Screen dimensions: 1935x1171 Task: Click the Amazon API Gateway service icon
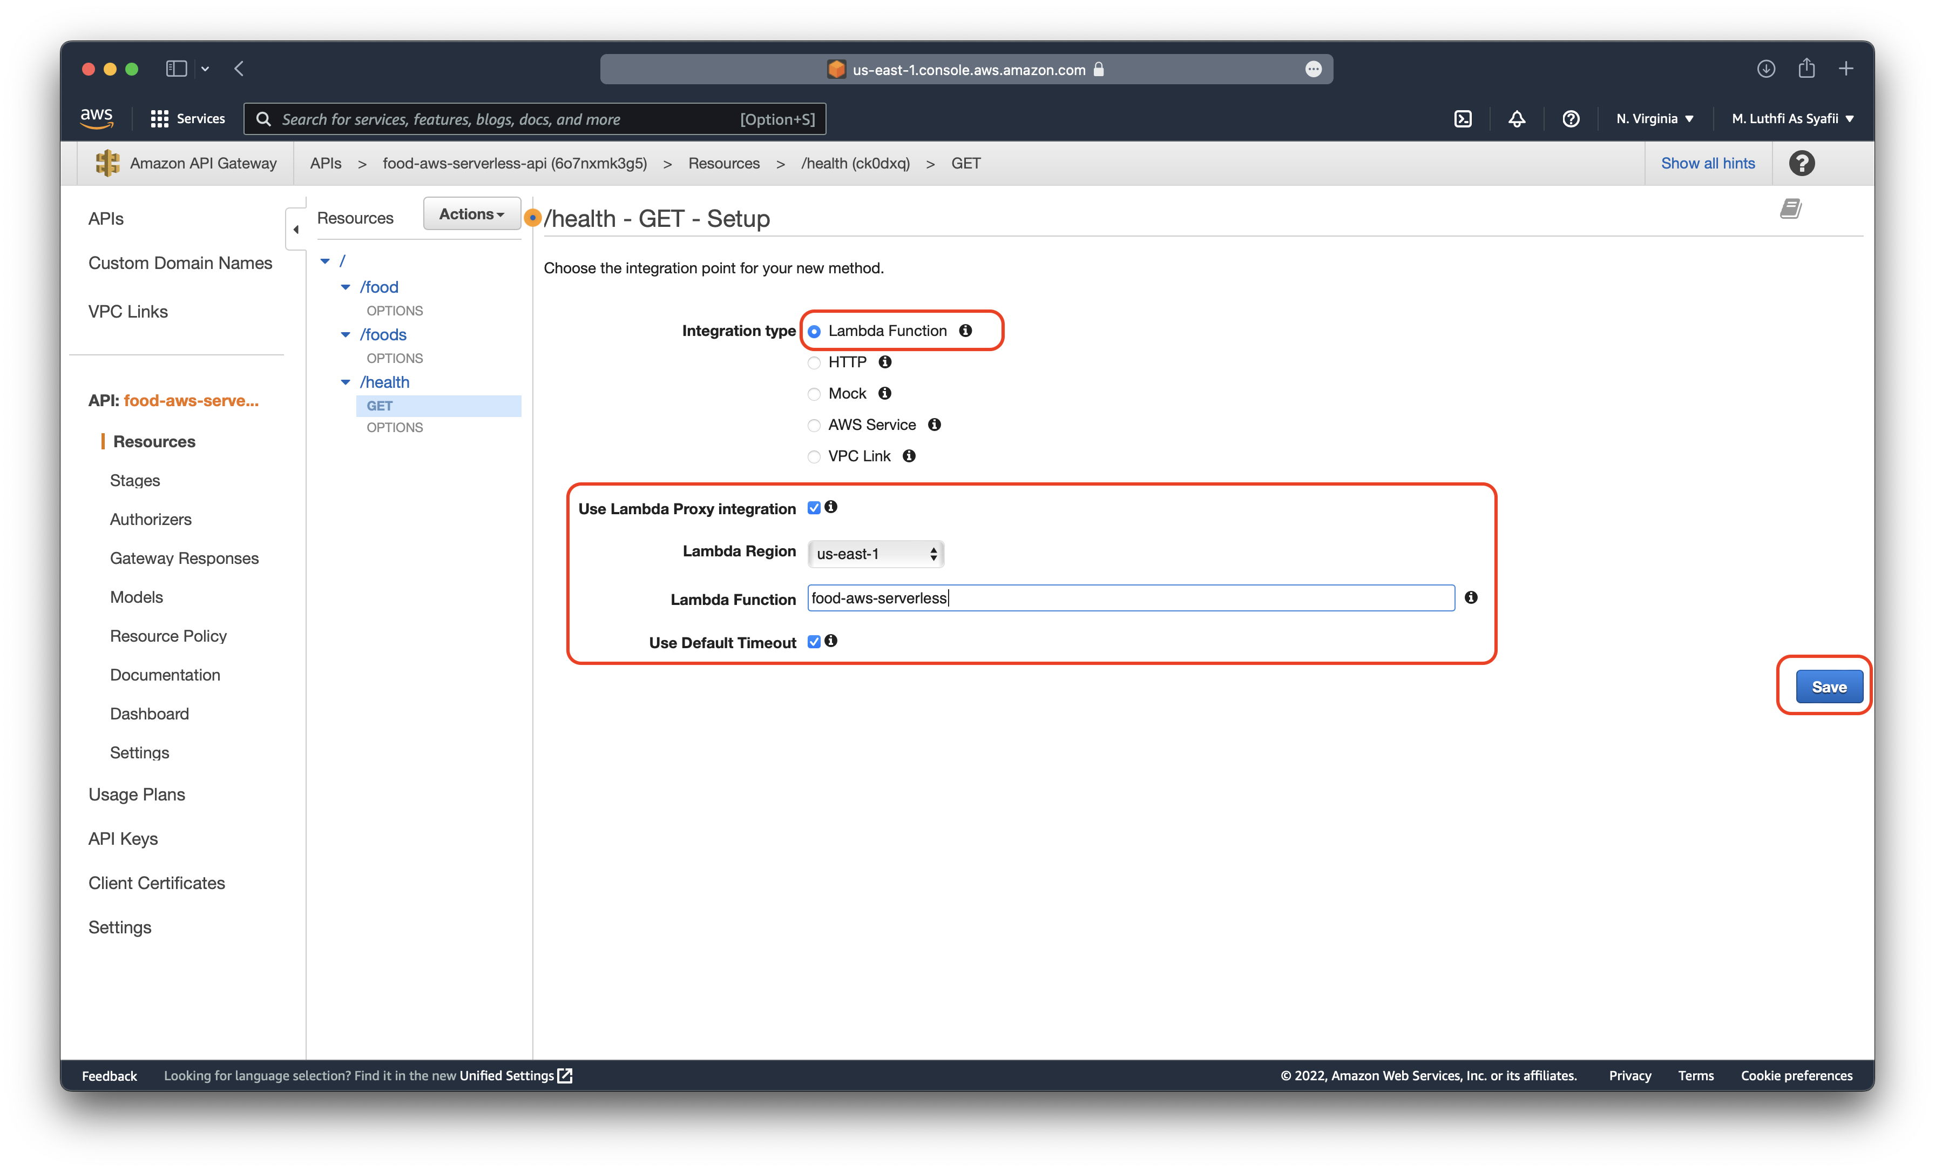(x=108, y=163)
